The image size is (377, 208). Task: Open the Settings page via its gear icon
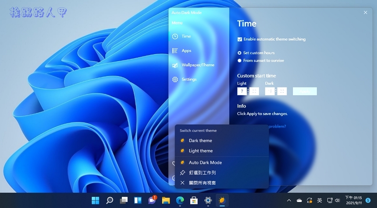pyautogui.click(x=175, y=80)
